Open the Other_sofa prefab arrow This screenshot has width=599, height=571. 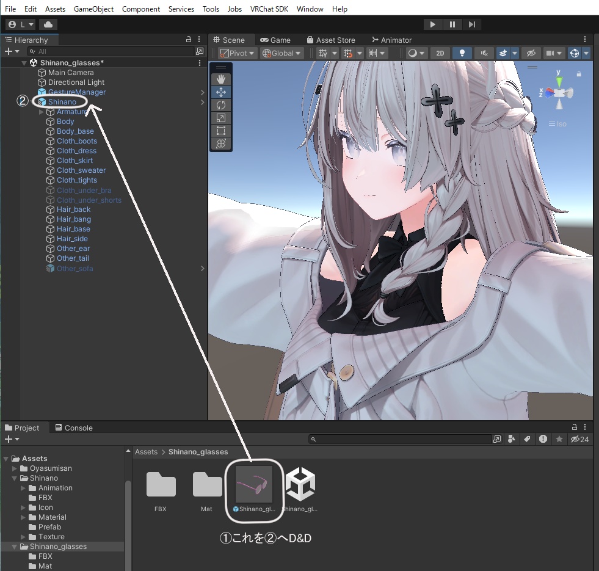[203, 268]
